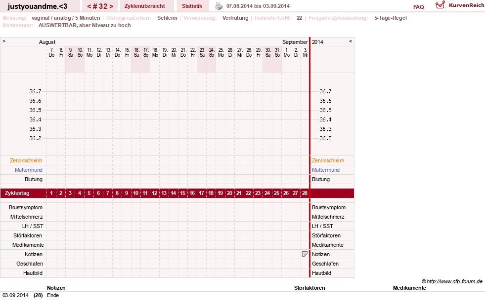Click the printer icon beside the date range

pos(219,6)
